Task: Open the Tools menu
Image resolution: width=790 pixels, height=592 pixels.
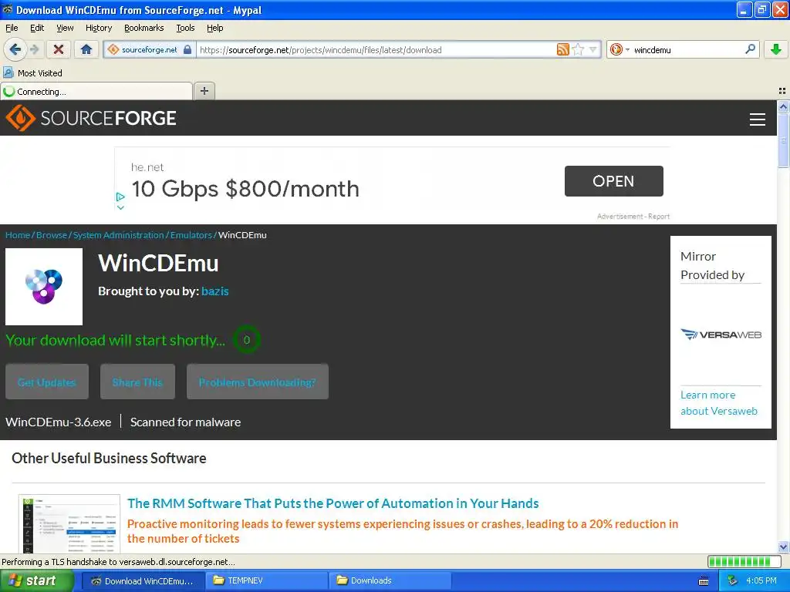Action: (x=185, y=28)
